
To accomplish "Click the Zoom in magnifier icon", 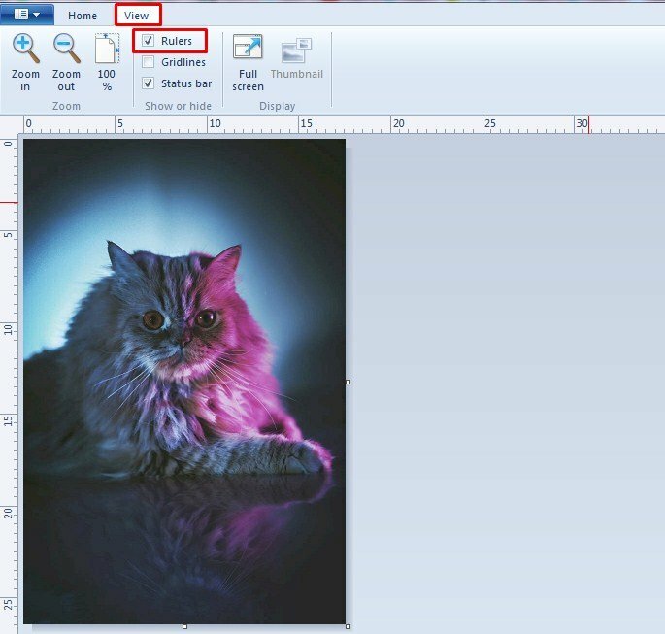I will 25,50.
